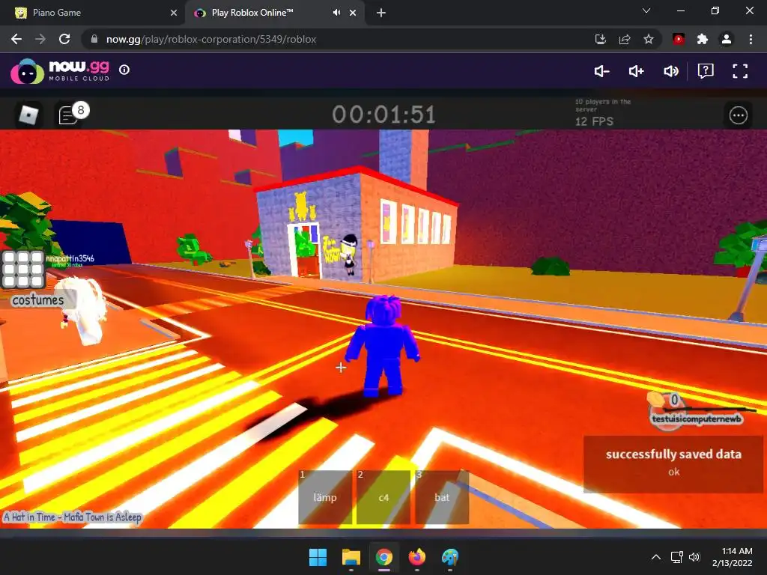767x575 pixels.
Task: Open the Chrome profile avatar
Action: click(727, 39)
